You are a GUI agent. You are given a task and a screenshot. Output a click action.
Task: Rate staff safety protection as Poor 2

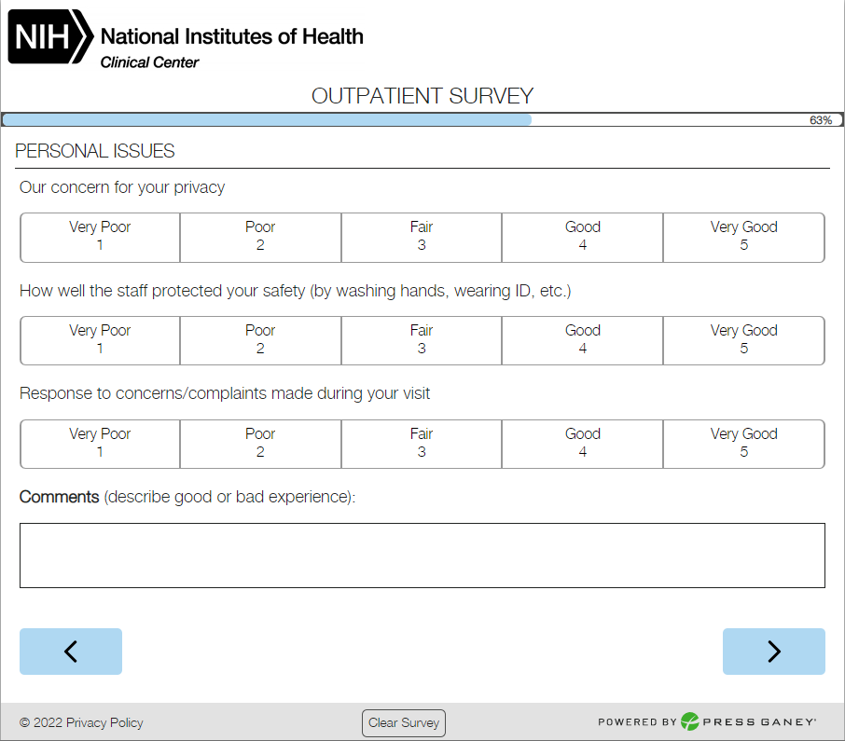(260, 340)
